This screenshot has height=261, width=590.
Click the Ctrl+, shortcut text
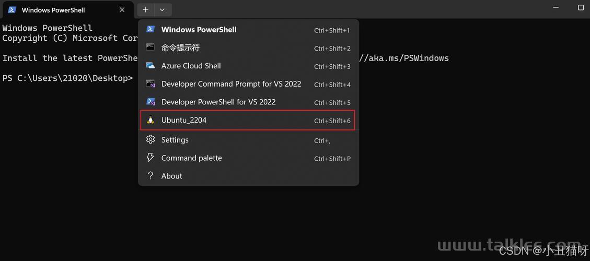[322, 140]
